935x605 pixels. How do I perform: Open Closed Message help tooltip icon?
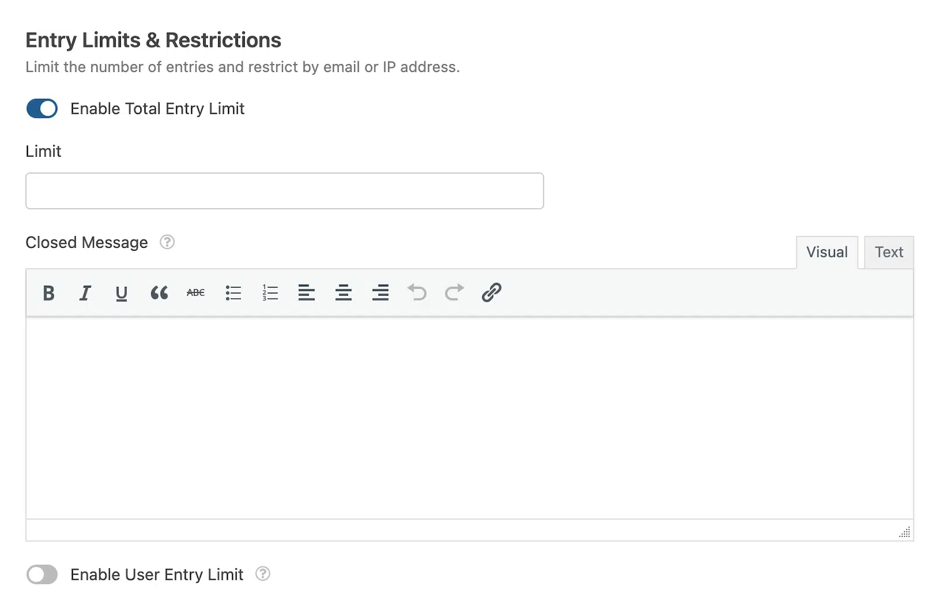point(167,242)
